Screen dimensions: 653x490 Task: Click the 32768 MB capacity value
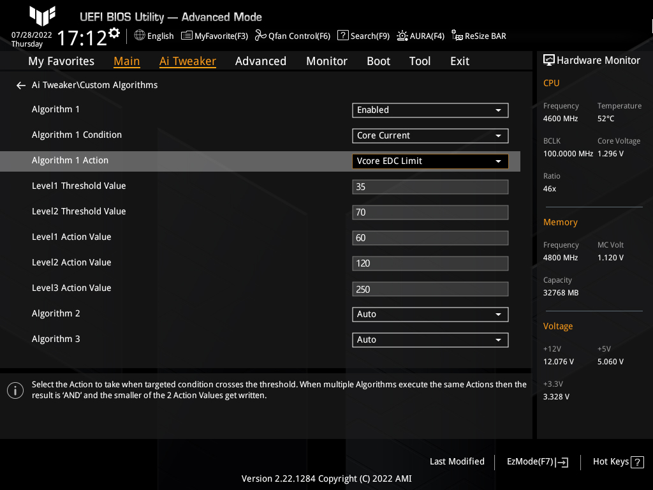pyautogui.click(x=561, y=293)
